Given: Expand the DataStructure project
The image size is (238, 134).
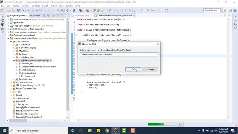Looking at the screenshot, I should (x=8, y=20).
